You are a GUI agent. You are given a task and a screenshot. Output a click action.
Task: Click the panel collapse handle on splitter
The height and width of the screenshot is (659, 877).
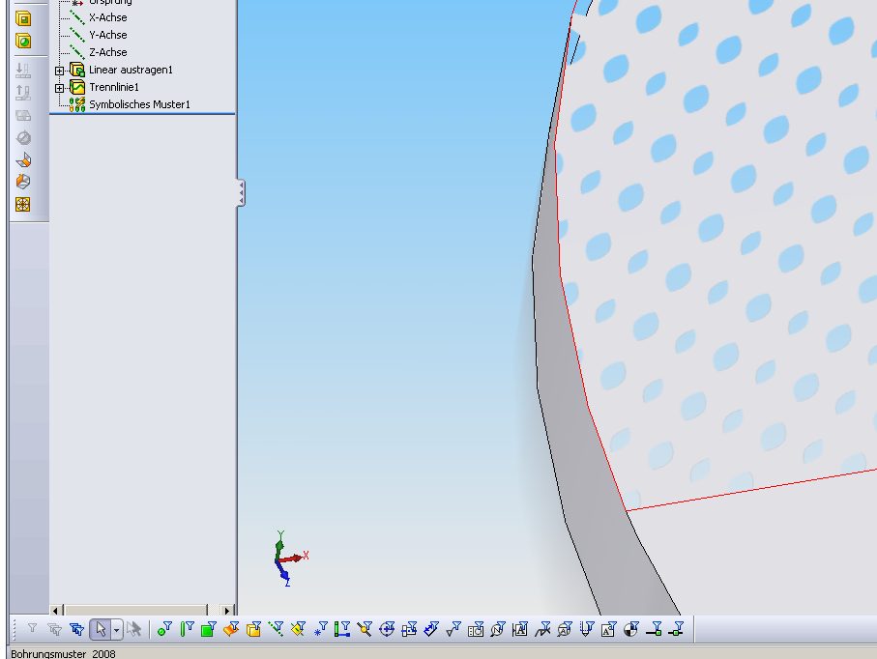241,192
